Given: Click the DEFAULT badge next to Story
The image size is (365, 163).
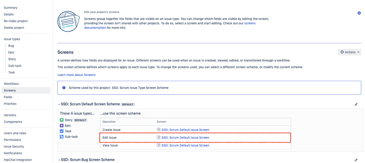Looking at the screenshot, I should (x=80, y=120).
